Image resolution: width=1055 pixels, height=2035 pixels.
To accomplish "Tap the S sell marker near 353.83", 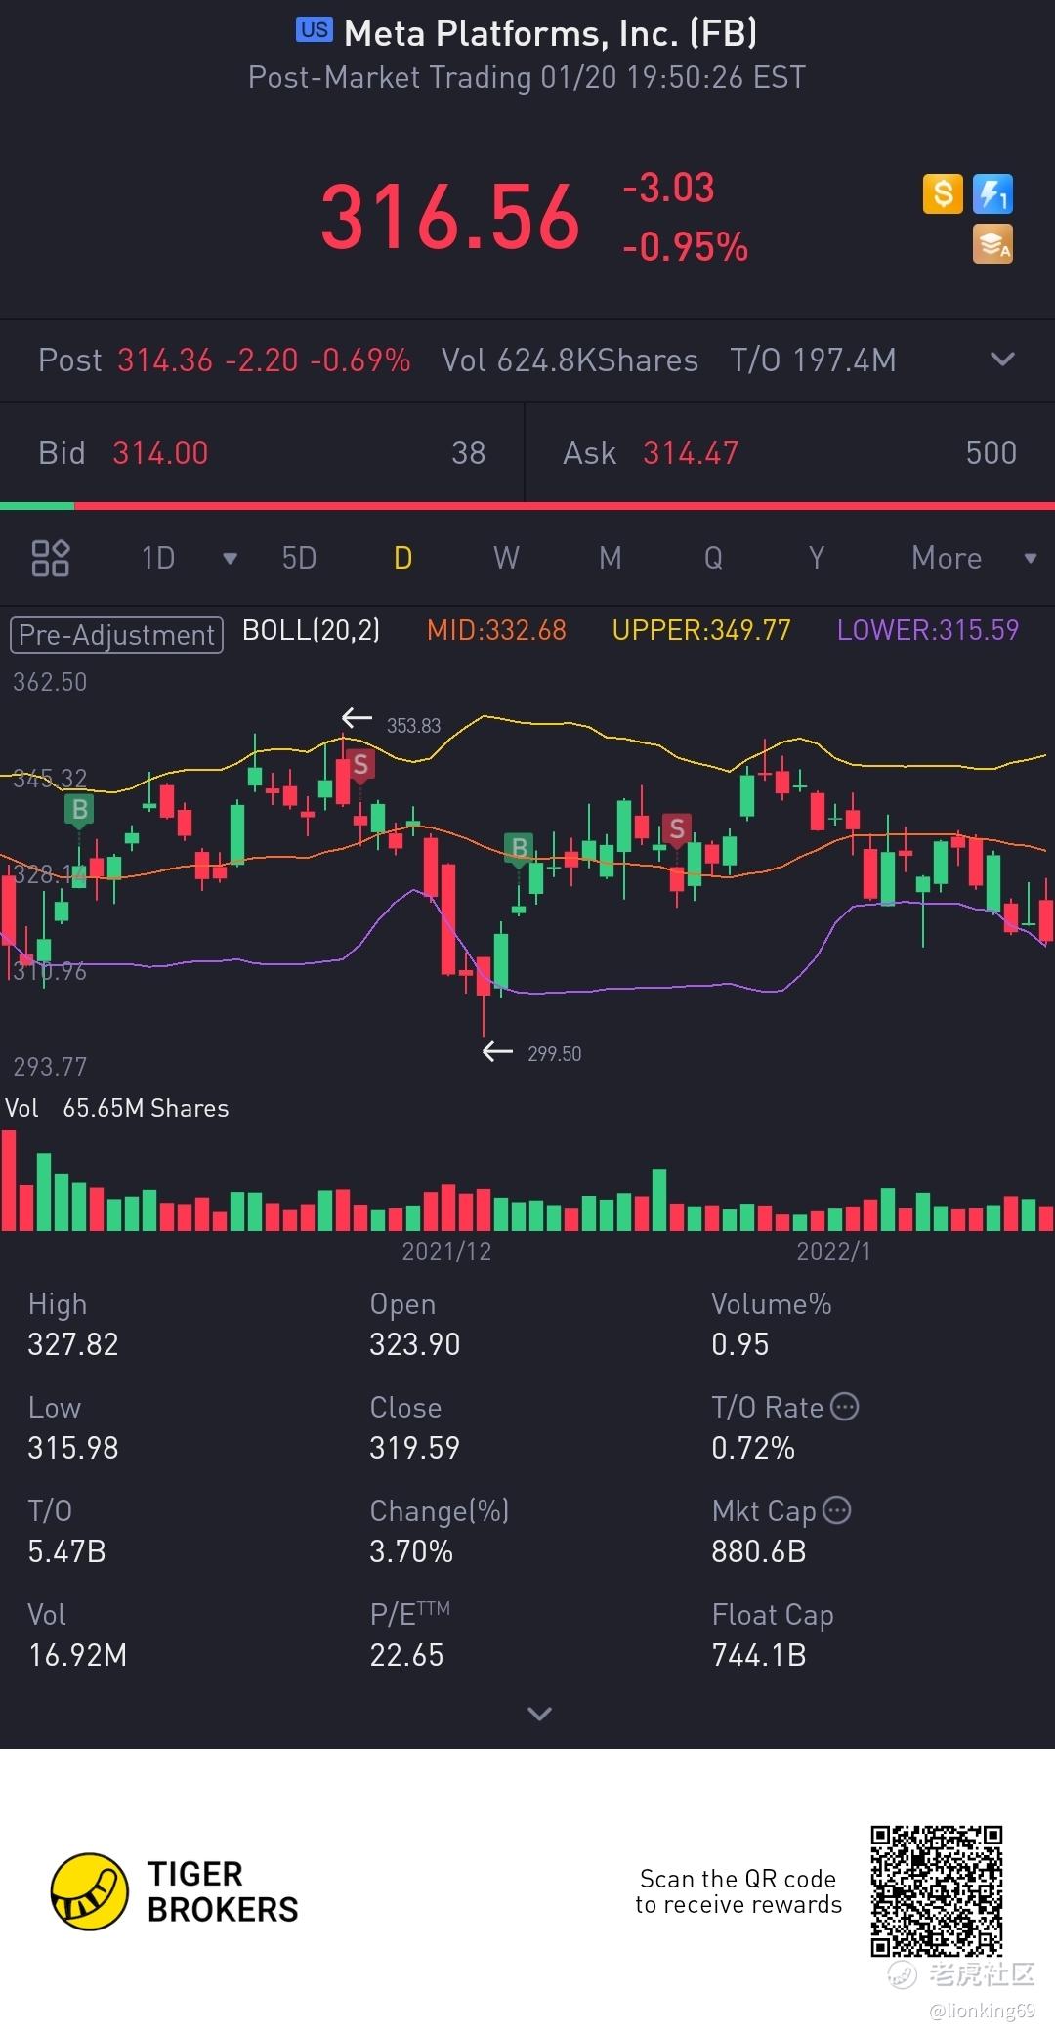I will (x=360, y=764).
